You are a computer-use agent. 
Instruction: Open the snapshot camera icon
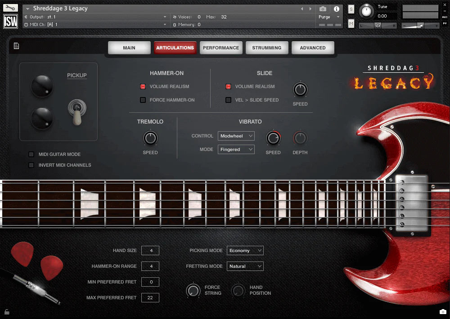pyautogui.click(x=323, y=9)
